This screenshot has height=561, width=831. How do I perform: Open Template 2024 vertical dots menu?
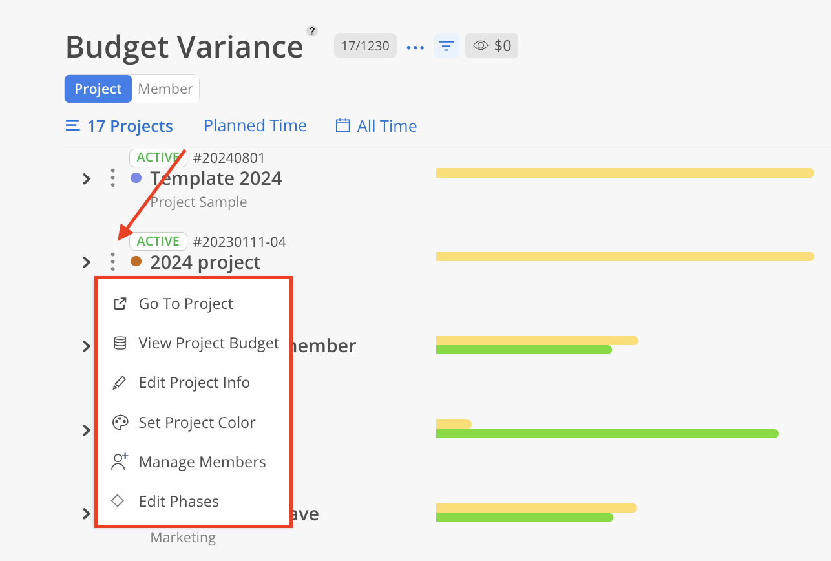(x=112, y=178)
